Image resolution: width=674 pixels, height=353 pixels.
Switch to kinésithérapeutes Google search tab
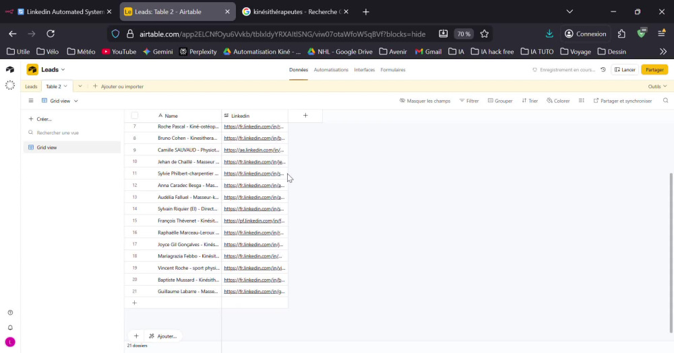coord(295,11)
